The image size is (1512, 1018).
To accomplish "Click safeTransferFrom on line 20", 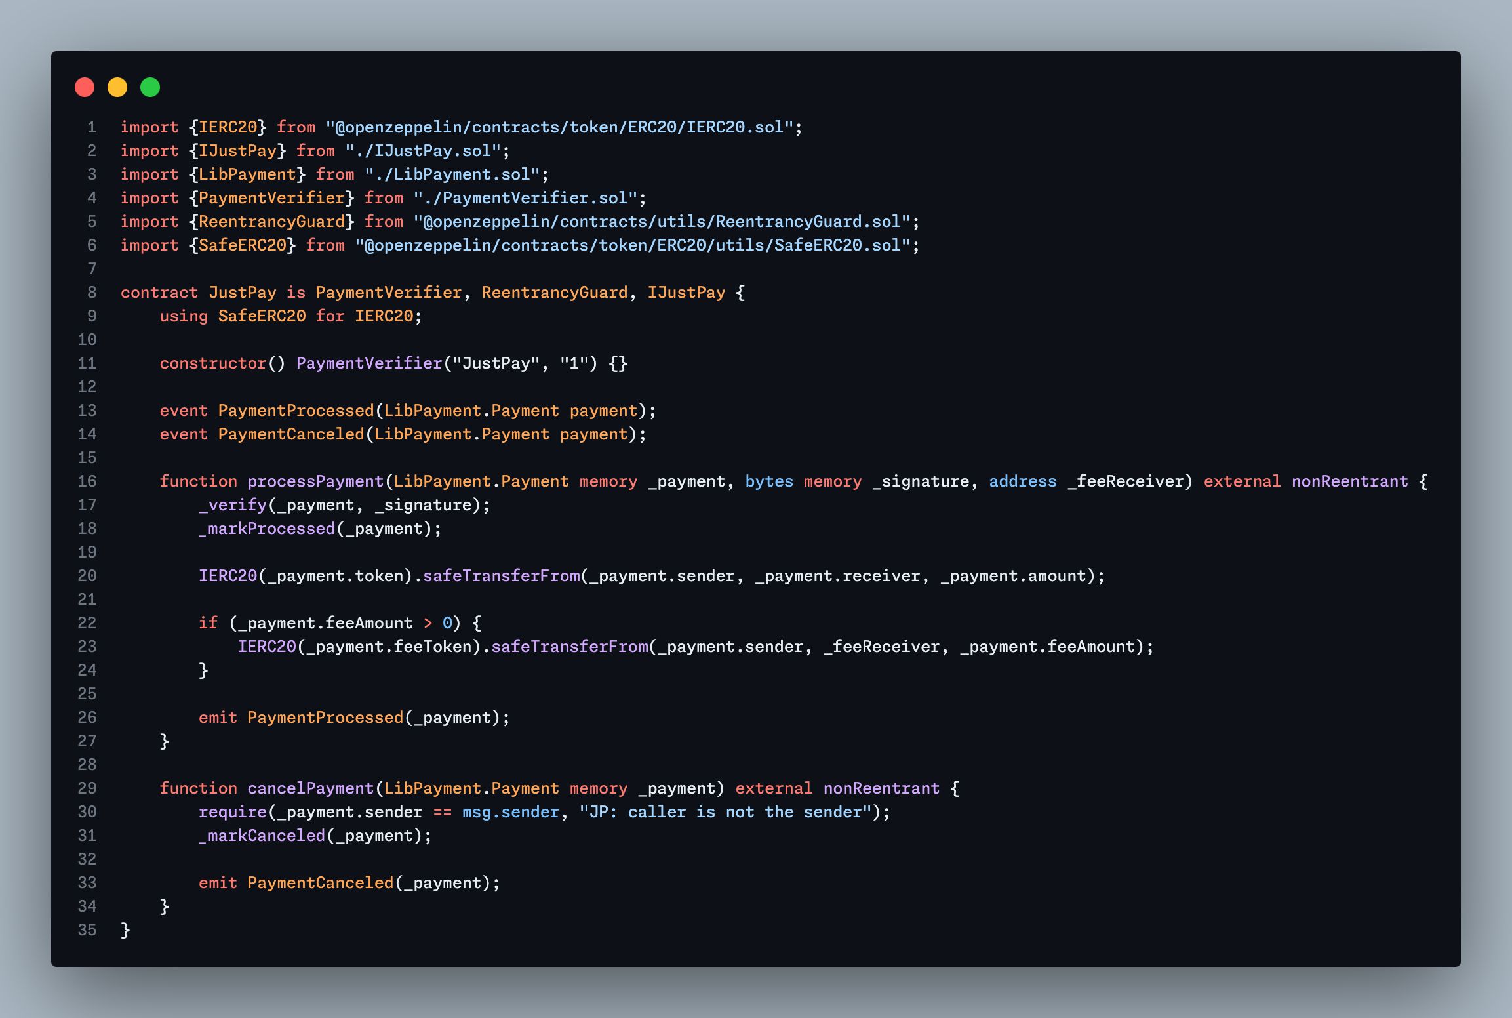I will tap(502, 576).
